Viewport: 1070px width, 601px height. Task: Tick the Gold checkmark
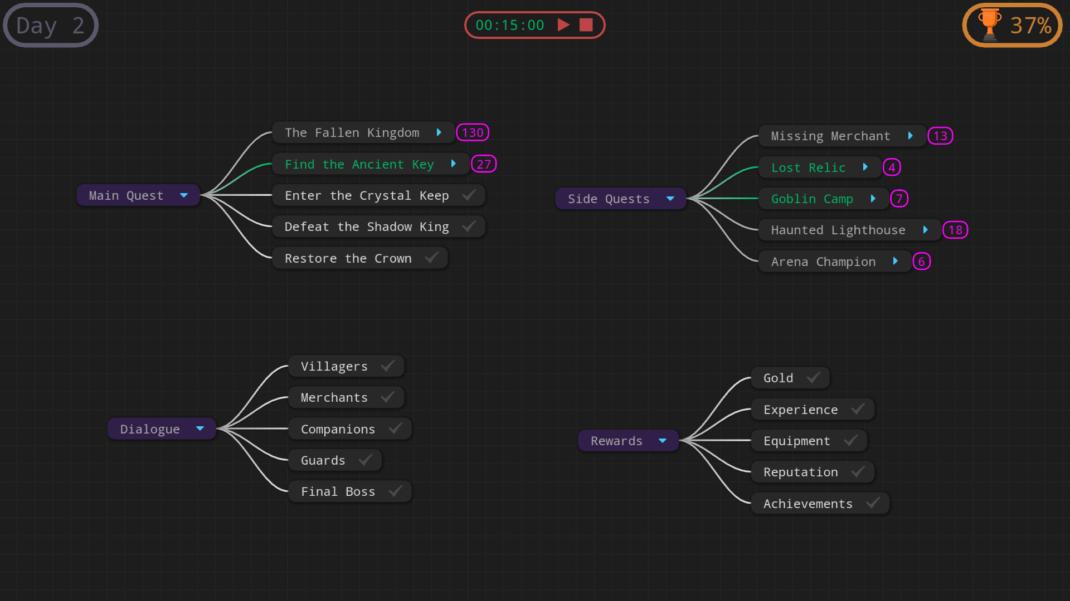tap(814, 377)
